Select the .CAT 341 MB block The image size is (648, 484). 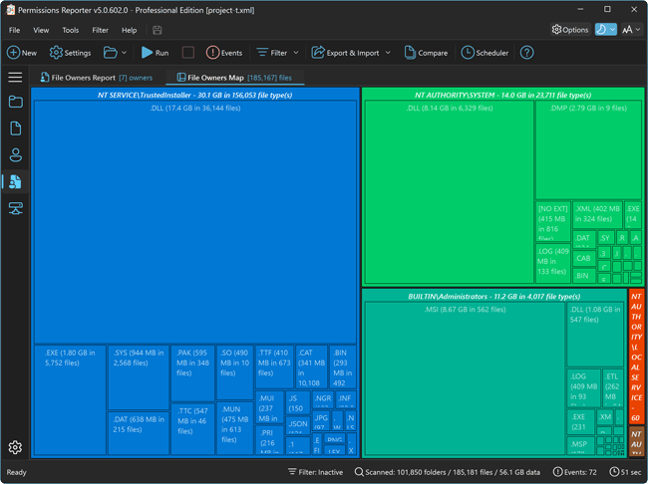312,367
